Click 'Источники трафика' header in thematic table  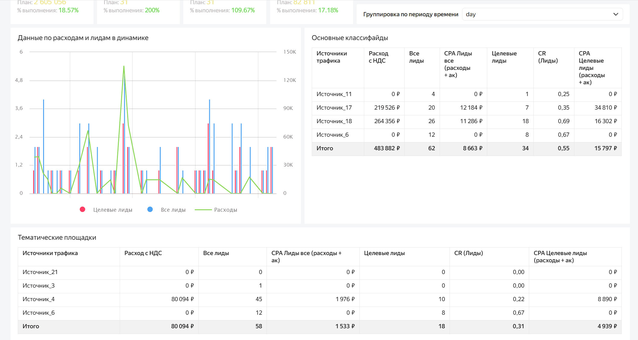tap(50, 253)
